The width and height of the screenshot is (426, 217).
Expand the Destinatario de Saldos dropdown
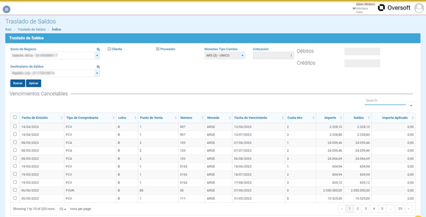tap(97, 73)
